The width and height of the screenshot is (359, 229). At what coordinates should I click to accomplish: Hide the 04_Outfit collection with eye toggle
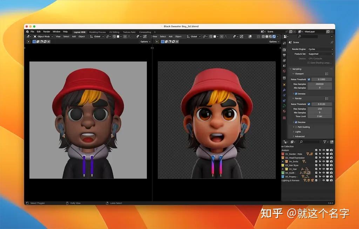(324, 173)
